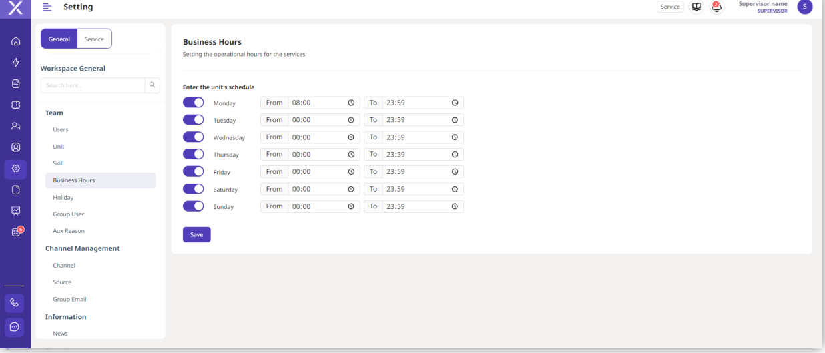Click the search magnifier icon in Workspace General

pyautogui.click(x=152, y=85)
